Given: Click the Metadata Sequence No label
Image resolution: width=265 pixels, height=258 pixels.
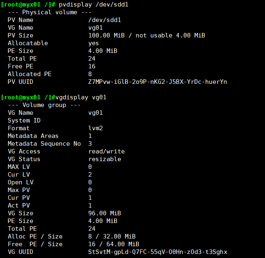Looking at the screenshot, I should point(44,144).
